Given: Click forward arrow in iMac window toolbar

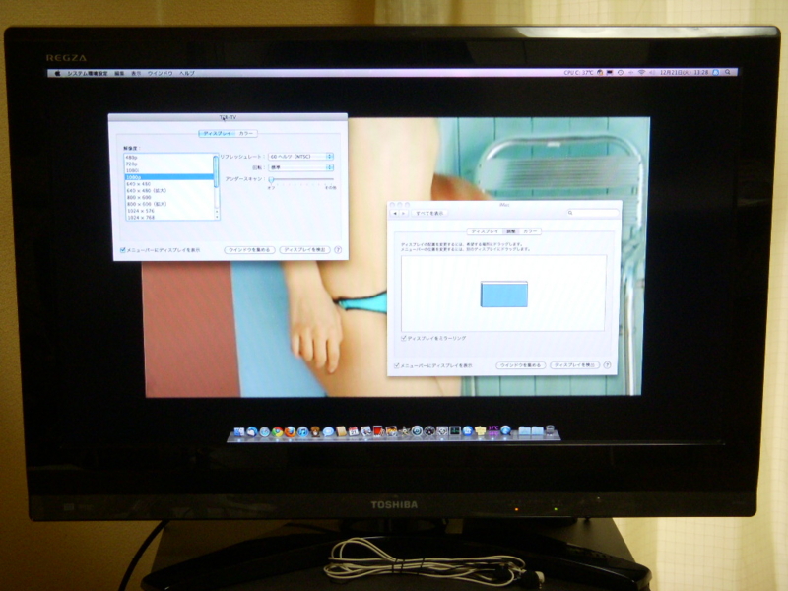Looking at the screenshot, I should 403,213.
